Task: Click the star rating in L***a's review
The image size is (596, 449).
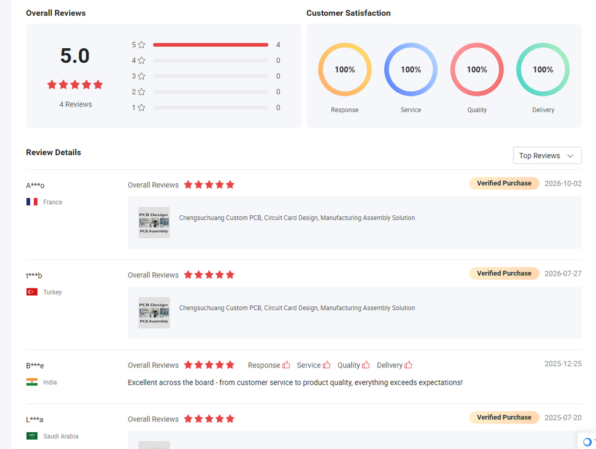Action: tap(209, 419)
